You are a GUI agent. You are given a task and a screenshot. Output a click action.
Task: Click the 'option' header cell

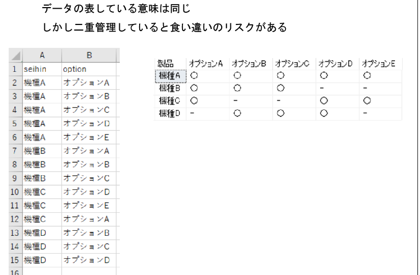89,69
